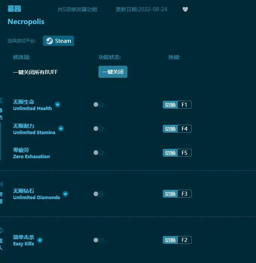The image size is (256, 263).
Task: Click the 墓园 heading text
Action: [x=14, y=9]
